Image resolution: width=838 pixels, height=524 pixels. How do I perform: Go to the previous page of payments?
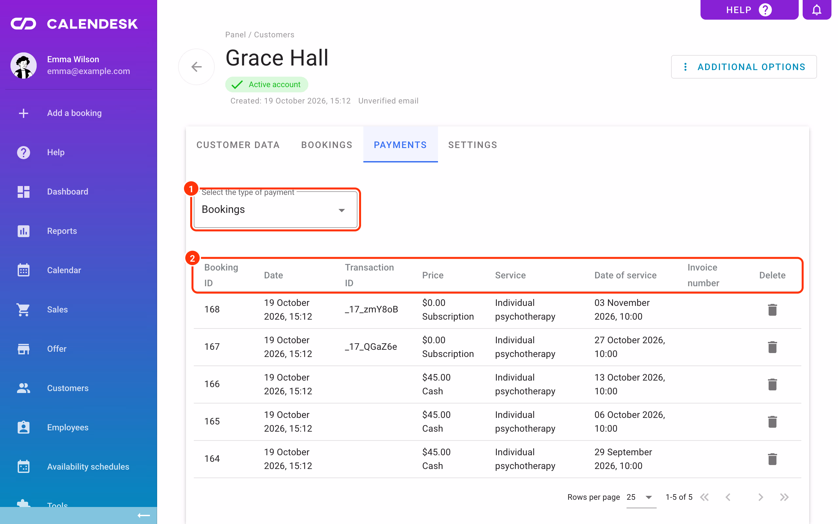click(x=728, y=497)
